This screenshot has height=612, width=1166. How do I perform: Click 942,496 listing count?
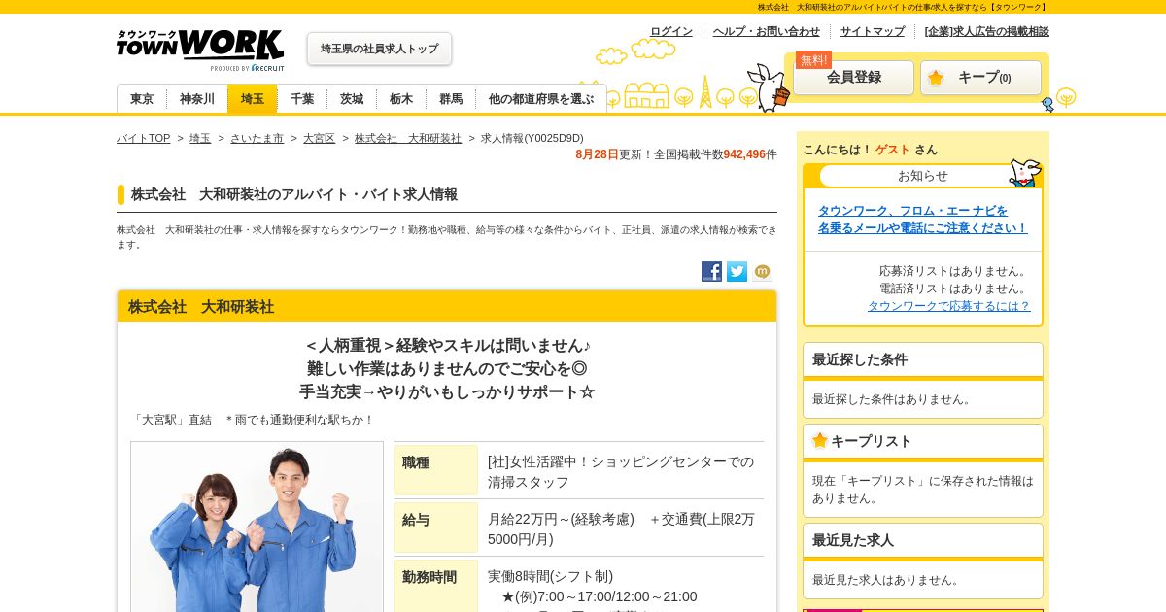(744, 154)
